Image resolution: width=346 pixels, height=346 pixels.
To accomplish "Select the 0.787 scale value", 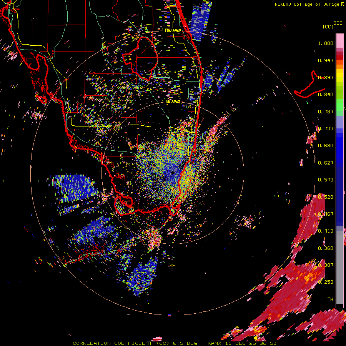I will pyautogui.click(x=326, y=111).
